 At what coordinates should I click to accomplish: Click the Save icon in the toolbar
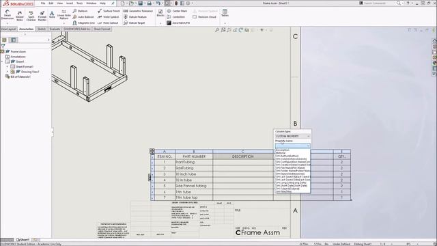coord(141,3)
